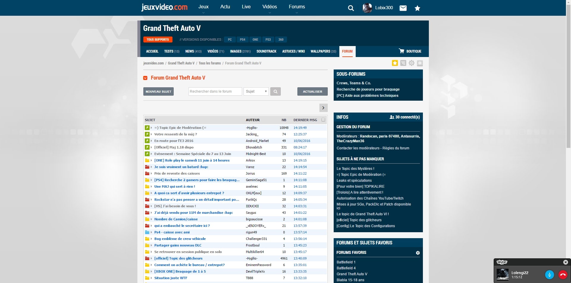The width and height of the screenshot is (571, 283).
Task: Switch to the Tests (13) tab
Action: point(172,51)
